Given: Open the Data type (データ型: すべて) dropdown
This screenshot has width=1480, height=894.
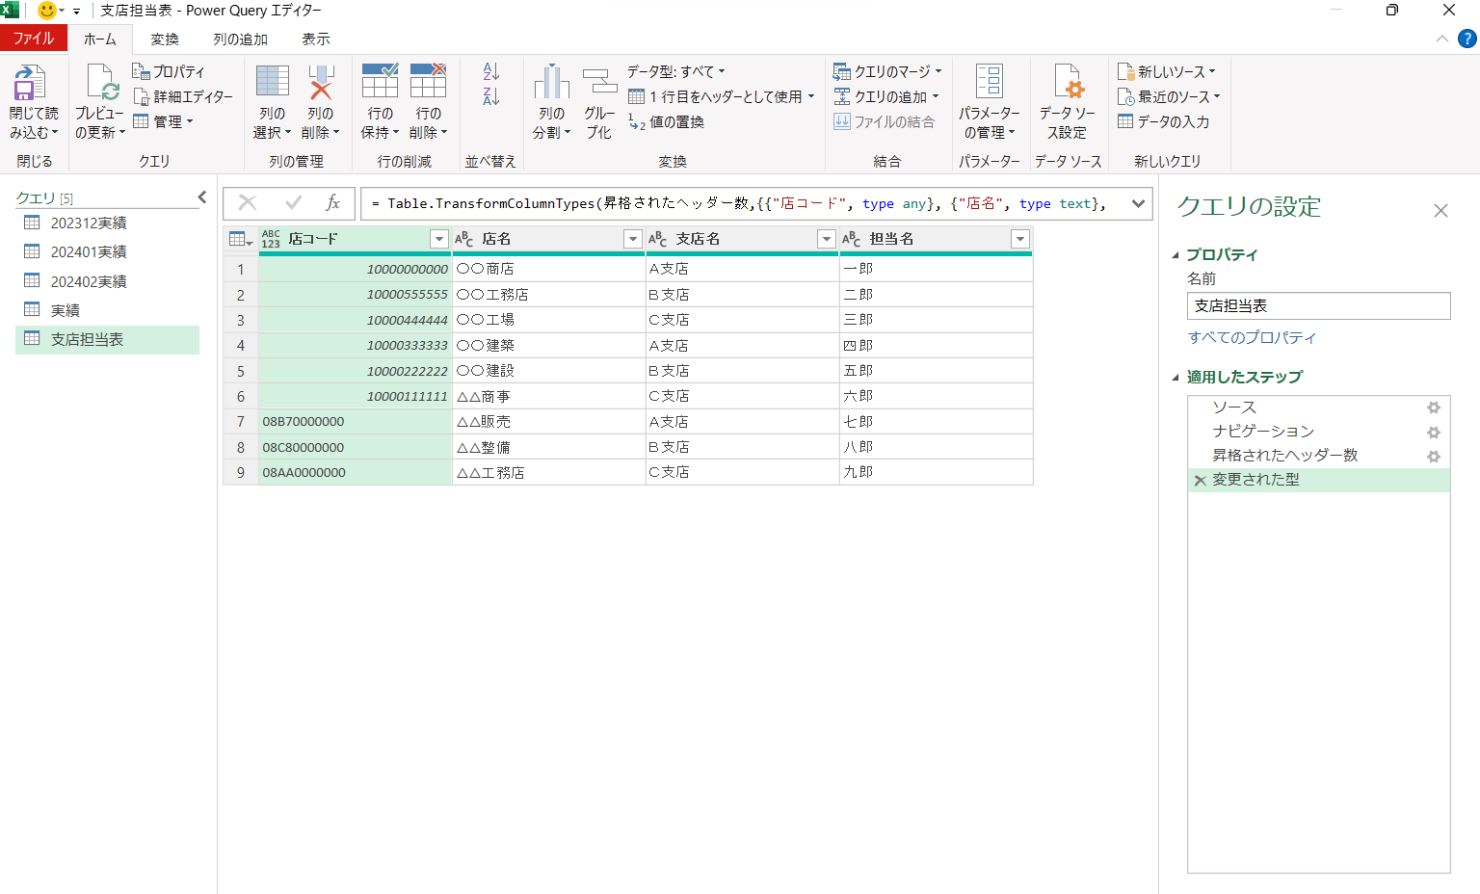Looking at the screenshot, I should [x=676, y=71].
